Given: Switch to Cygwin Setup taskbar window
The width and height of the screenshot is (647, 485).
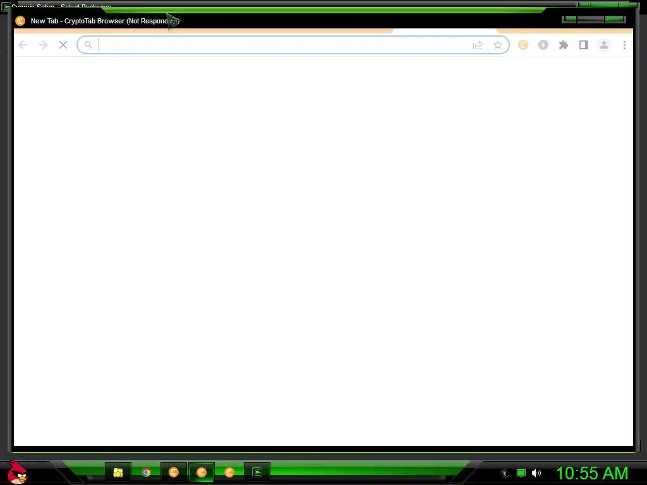Looking at the screenshot, I should click(x=257, y=472).
